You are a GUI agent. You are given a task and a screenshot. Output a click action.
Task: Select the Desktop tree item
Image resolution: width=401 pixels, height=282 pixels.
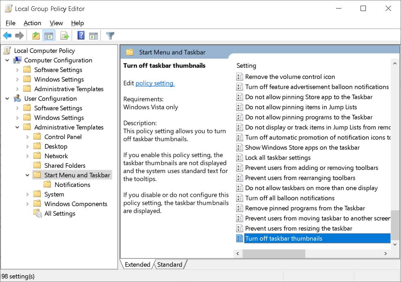pos(56,146)
